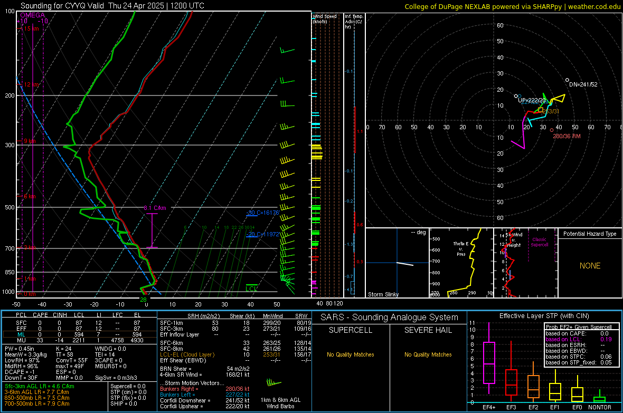Viewport: 623px width, 413px height.
Task: Select the highlighted ML parcel row
Action: pos(80,334)
